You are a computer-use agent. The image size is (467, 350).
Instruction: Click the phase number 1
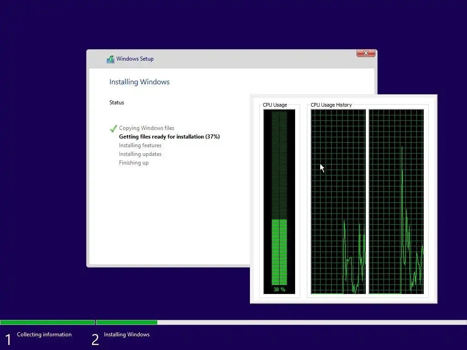tap(8, 340)
